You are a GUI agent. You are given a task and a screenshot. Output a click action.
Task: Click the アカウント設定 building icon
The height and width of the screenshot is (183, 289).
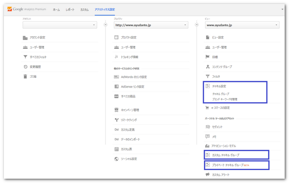(25, 38)
